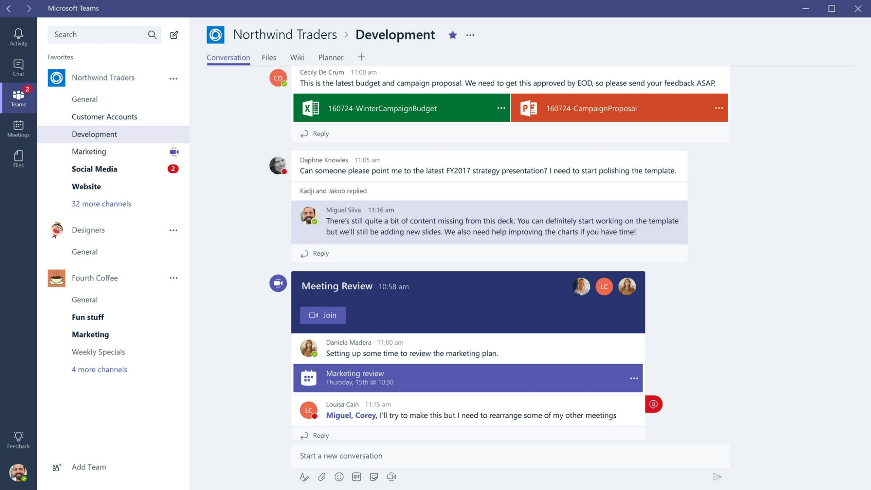The width and height of the screenshot is (871, 490).
Task: Click the Activity icon in sidebar
Action: [x=19, y=37]
